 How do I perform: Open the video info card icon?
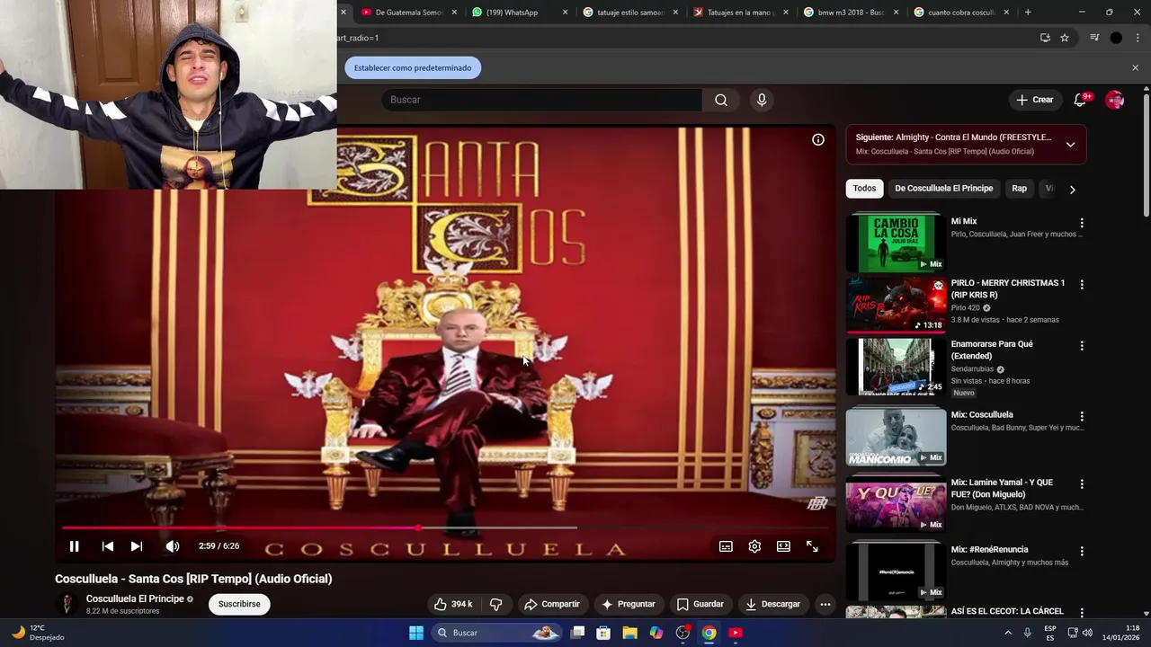818,139
